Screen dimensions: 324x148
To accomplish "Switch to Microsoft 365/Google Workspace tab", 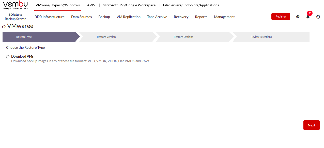I will 129,5.
